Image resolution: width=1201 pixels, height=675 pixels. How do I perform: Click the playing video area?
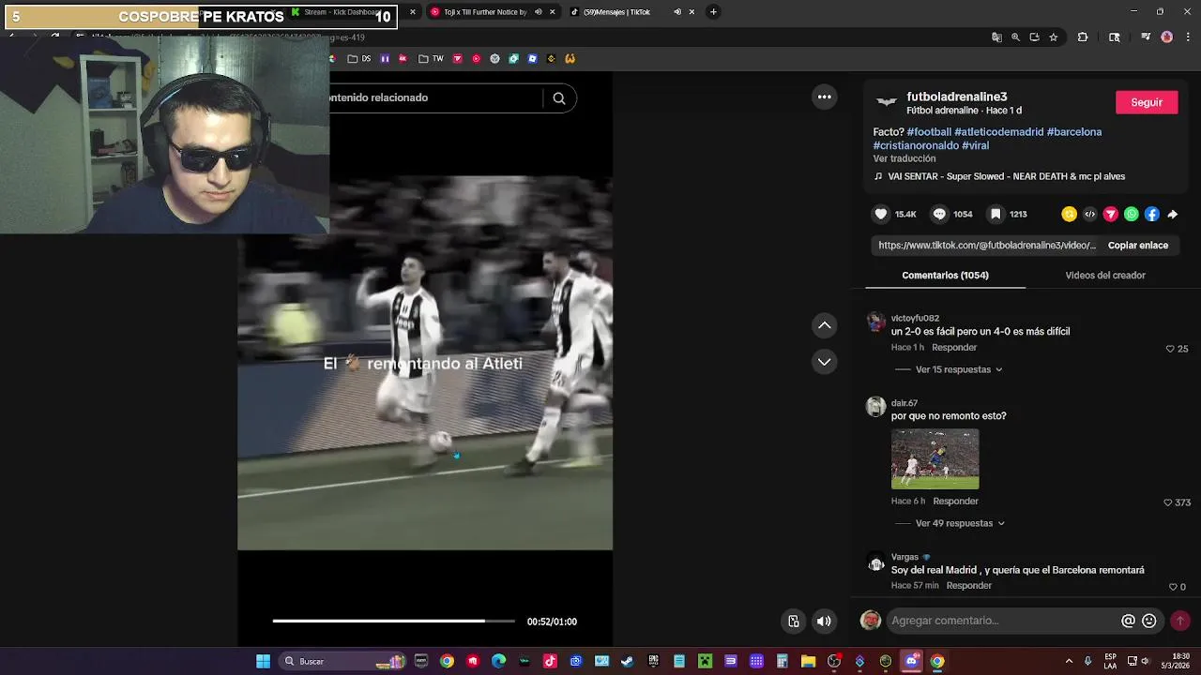[425, 363]
